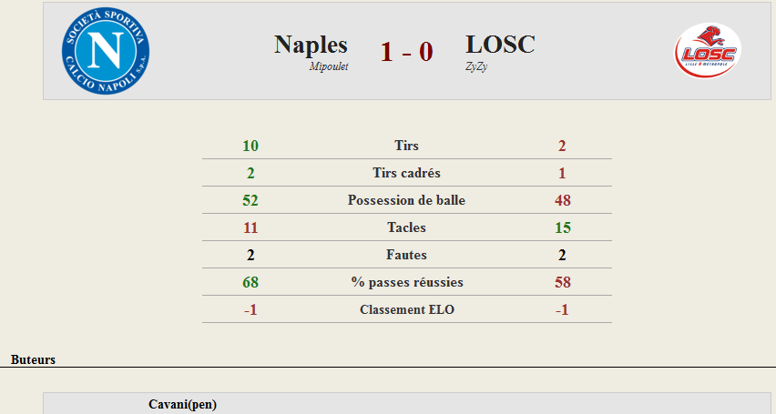Click the Possession de balle label
The height and width of the screenshot is (414, 776).
(406, 200)
